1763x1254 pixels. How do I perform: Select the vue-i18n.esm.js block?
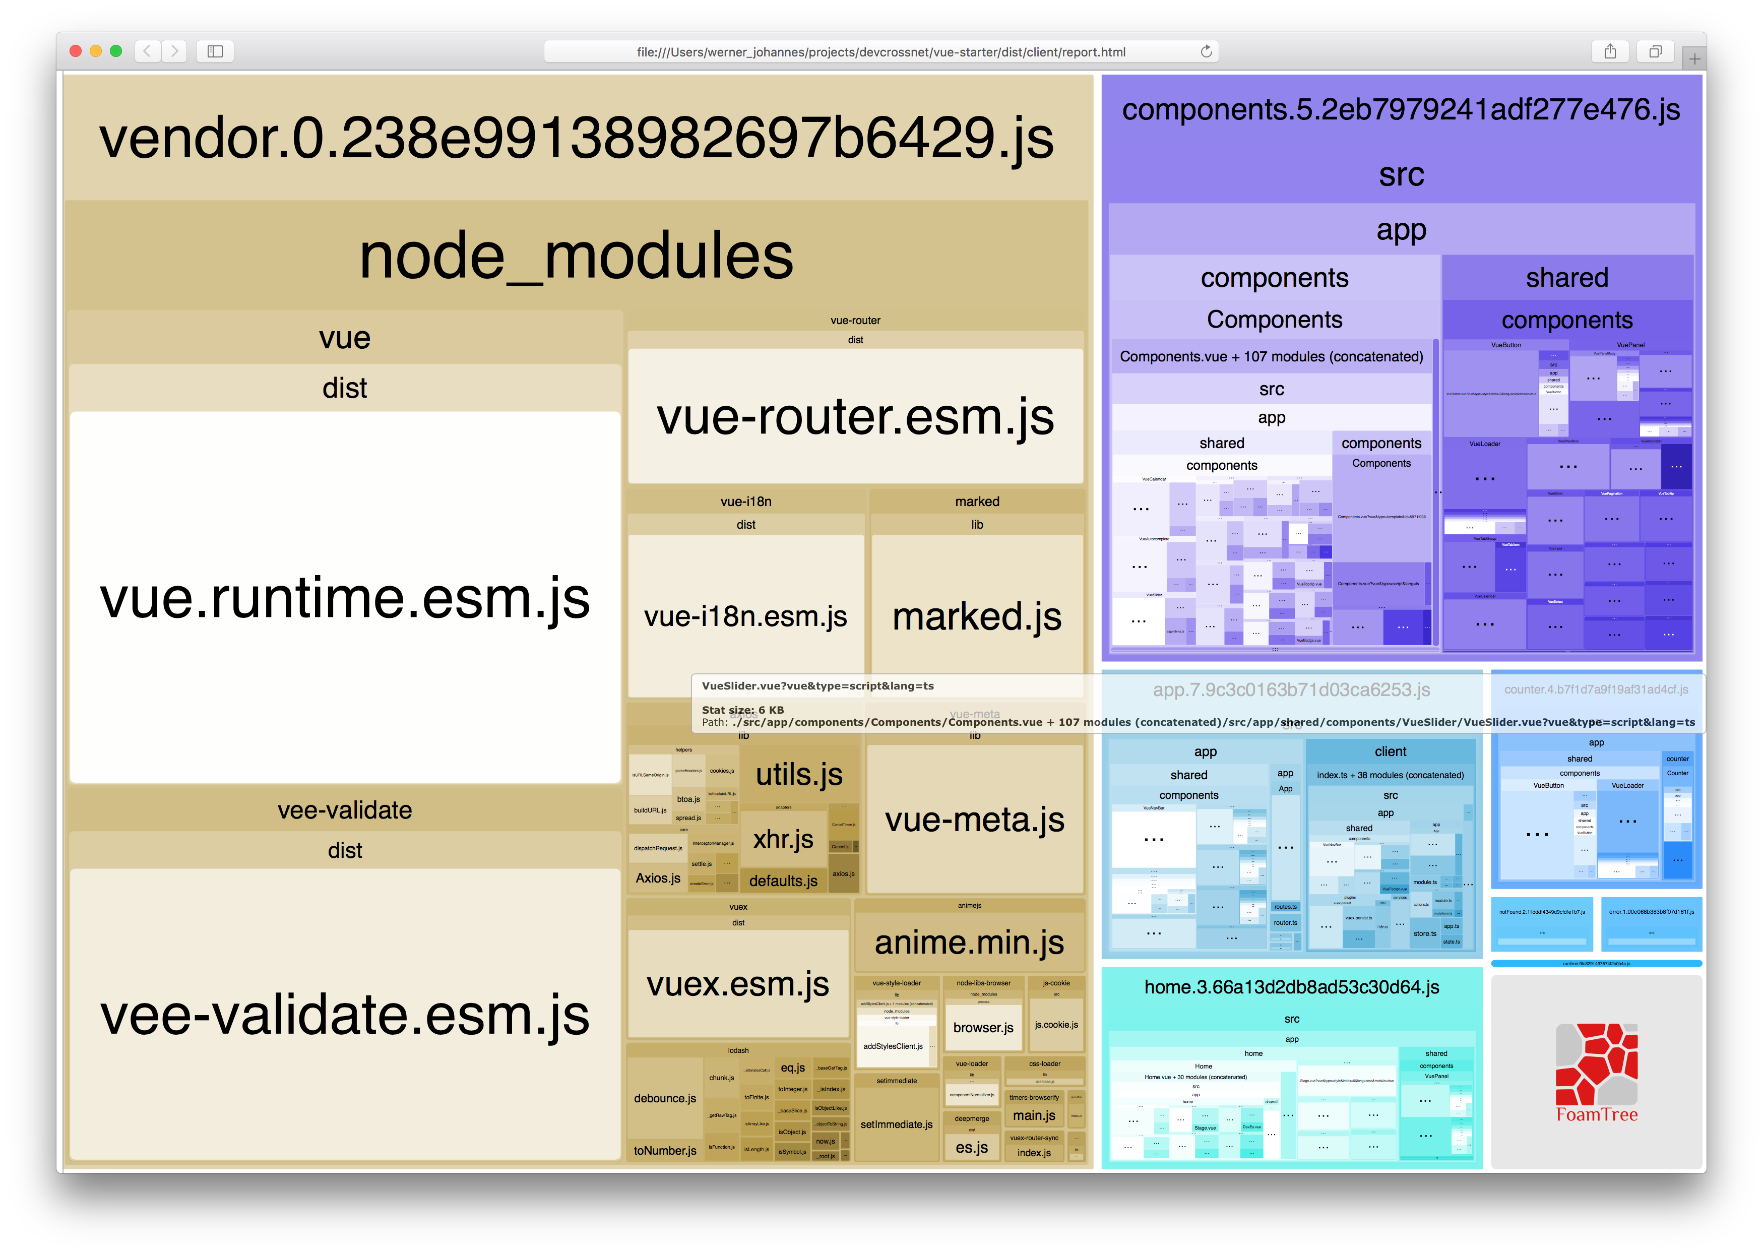click(x=746, y=615)
